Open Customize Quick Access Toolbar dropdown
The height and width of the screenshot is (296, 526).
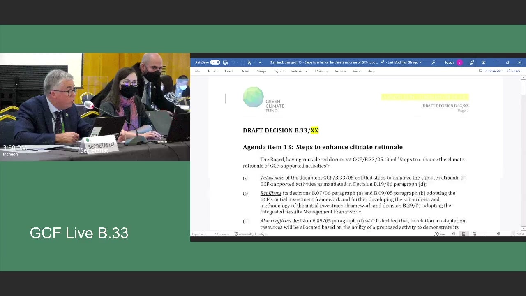(260, 62)
